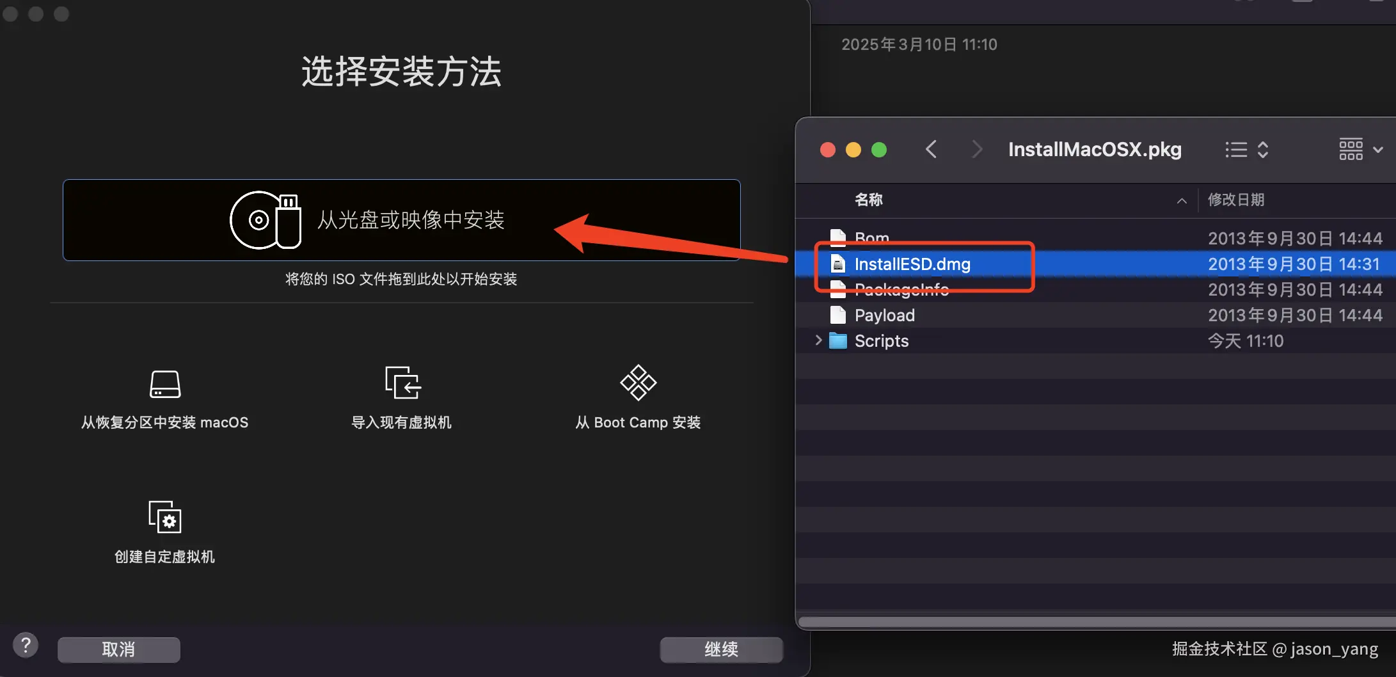Click Finder horizontal scrollbar
The width and height of the screenshot is (1396, 677).
(1097, 622)
